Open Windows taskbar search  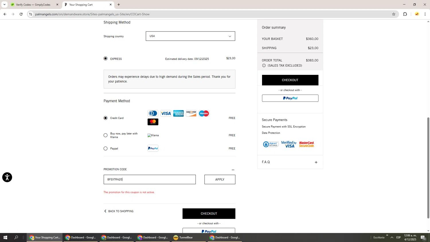click(16, 237)
